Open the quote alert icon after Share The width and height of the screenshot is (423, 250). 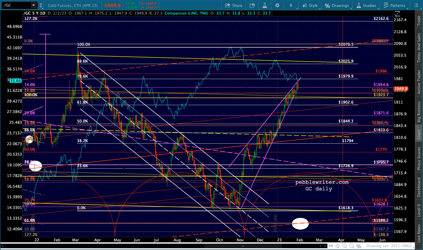click(252, 5)
